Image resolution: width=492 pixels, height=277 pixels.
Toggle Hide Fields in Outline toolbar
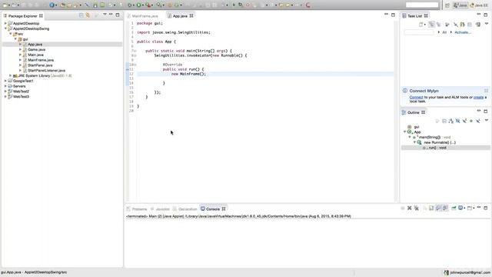458,121
